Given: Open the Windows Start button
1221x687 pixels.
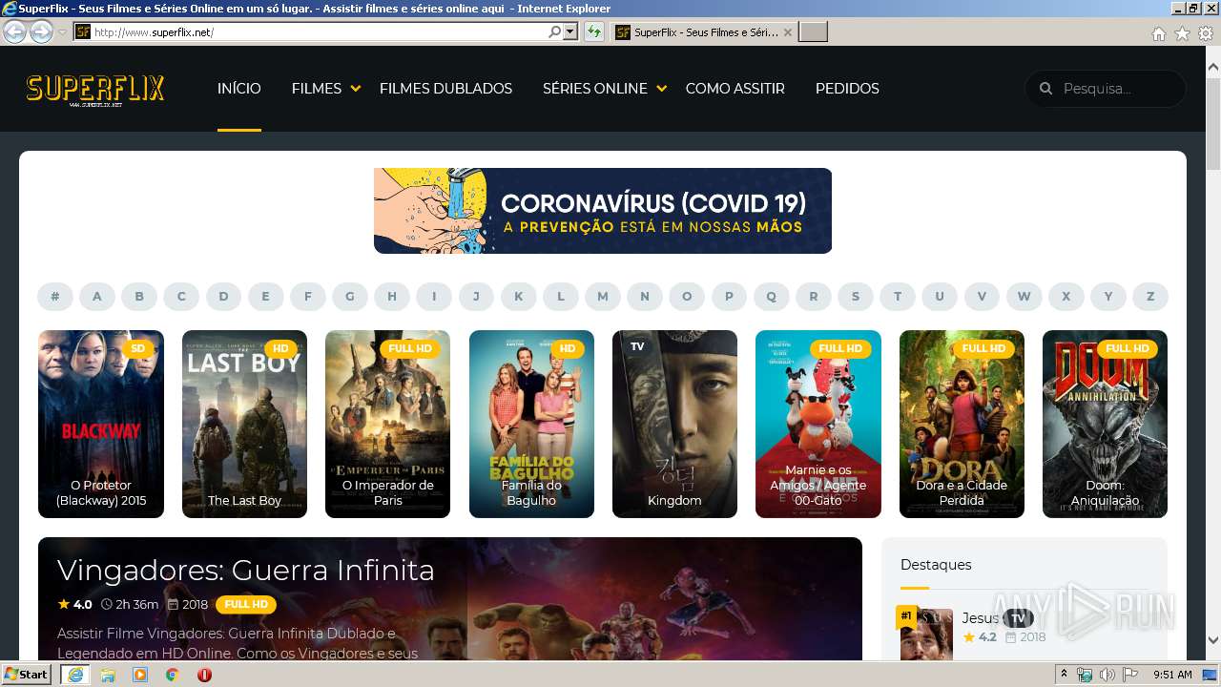Looking at the screenshot, I should pyautogui.click(x=27, y=675).
